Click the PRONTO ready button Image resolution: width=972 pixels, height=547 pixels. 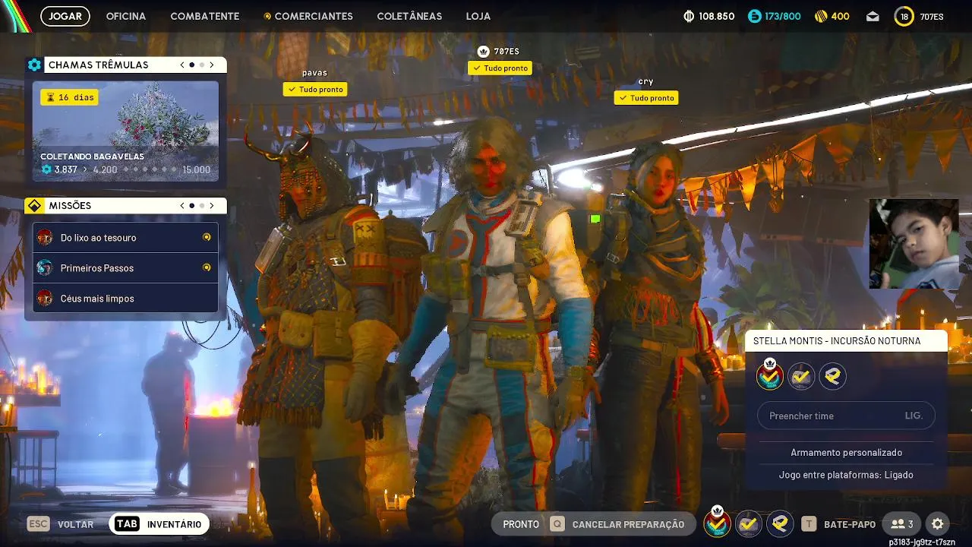pos(521,524)
